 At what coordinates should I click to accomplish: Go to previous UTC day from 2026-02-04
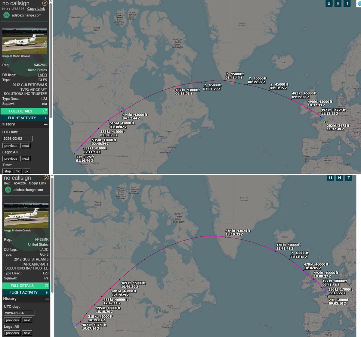12,320
